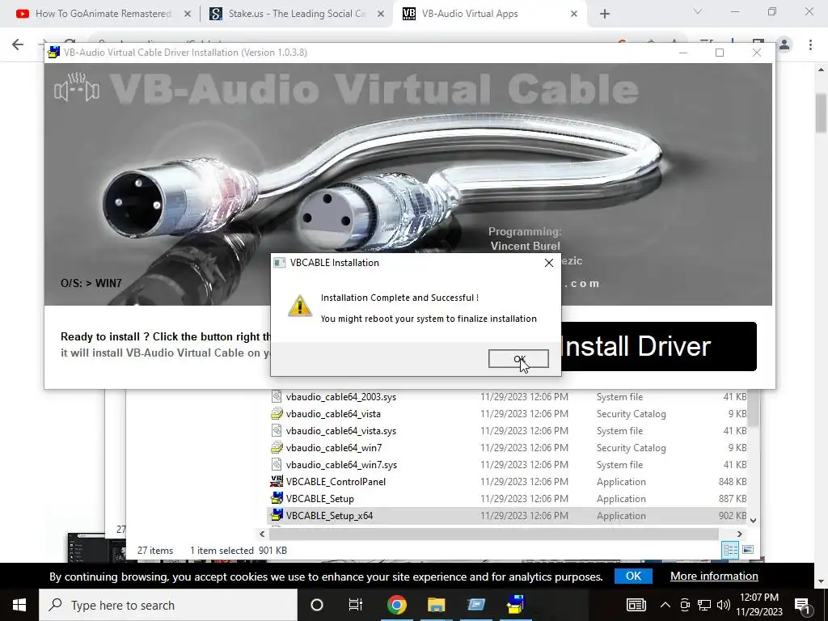Close the Stake.us tab
Viewport: 828px width, 621px height.
[381, 15]
